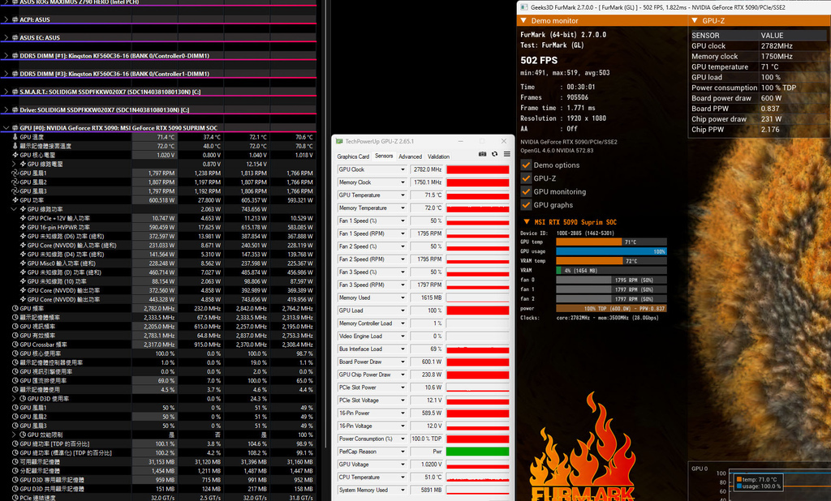Click fan icon on 1,807 RPM GPU 風扇2 row

click(15, 182)
